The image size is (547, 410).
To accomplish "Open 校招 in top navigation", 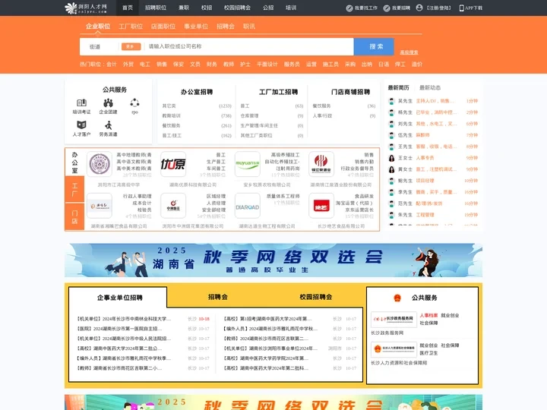I will (207, 8).
